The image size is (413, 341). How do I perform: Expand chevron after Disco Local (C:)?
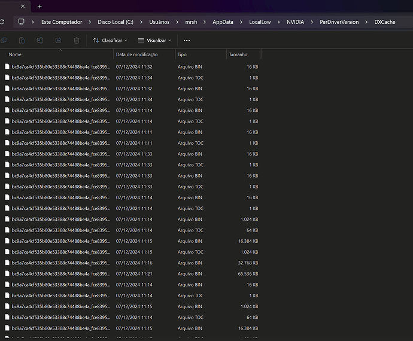pos(141,22)
